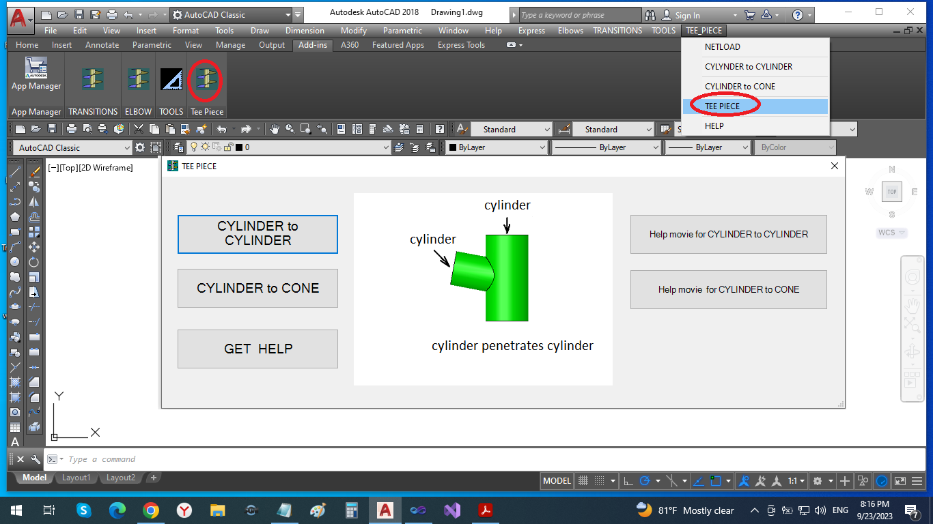This screenshot has height=524, width=933.
Task: Select the Polygon draw tool
Action: tap(15, 217)
